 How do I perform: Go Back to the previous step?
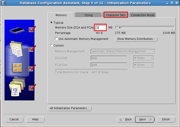pyautogui.click(x=126, y=120)
